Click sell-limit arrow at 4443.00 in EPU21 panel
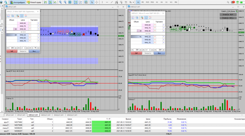The image size is (245, 136). (30, 23)
